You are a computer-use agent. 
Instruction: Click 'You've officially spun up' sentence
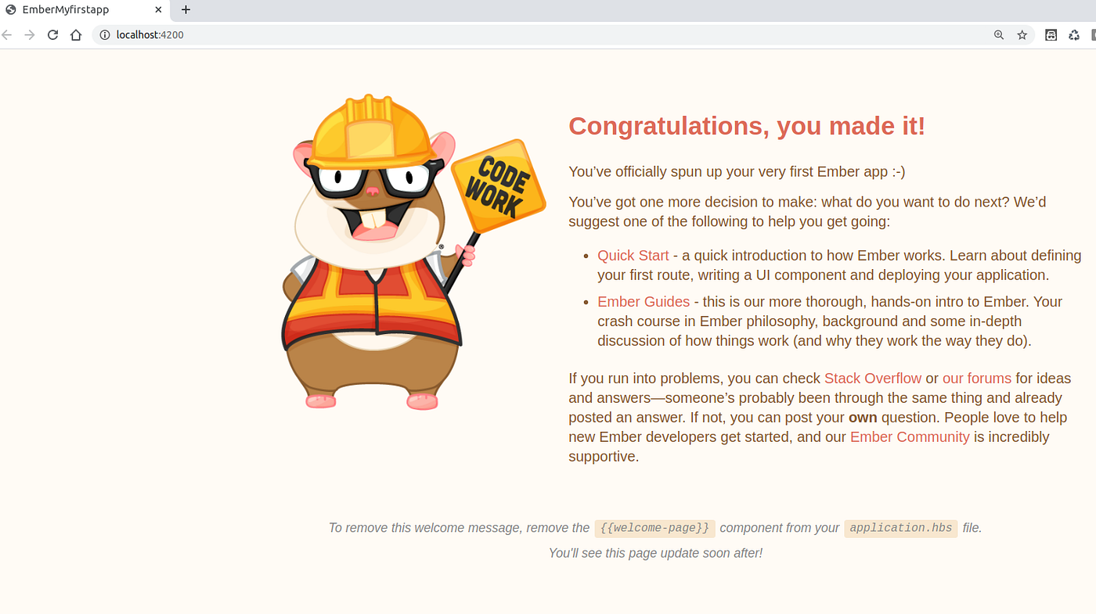[x=737, y=172]
